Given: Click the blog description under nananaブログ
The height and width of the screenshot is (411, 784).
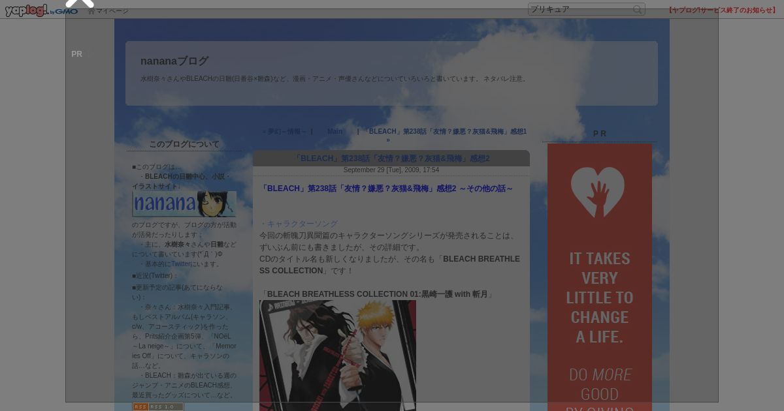Looking at the screenshot, I should (x=334, y=79).
